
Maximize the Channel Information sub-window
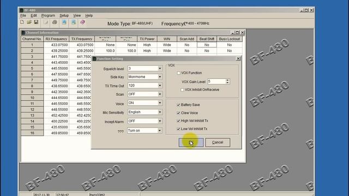point(238,33)
